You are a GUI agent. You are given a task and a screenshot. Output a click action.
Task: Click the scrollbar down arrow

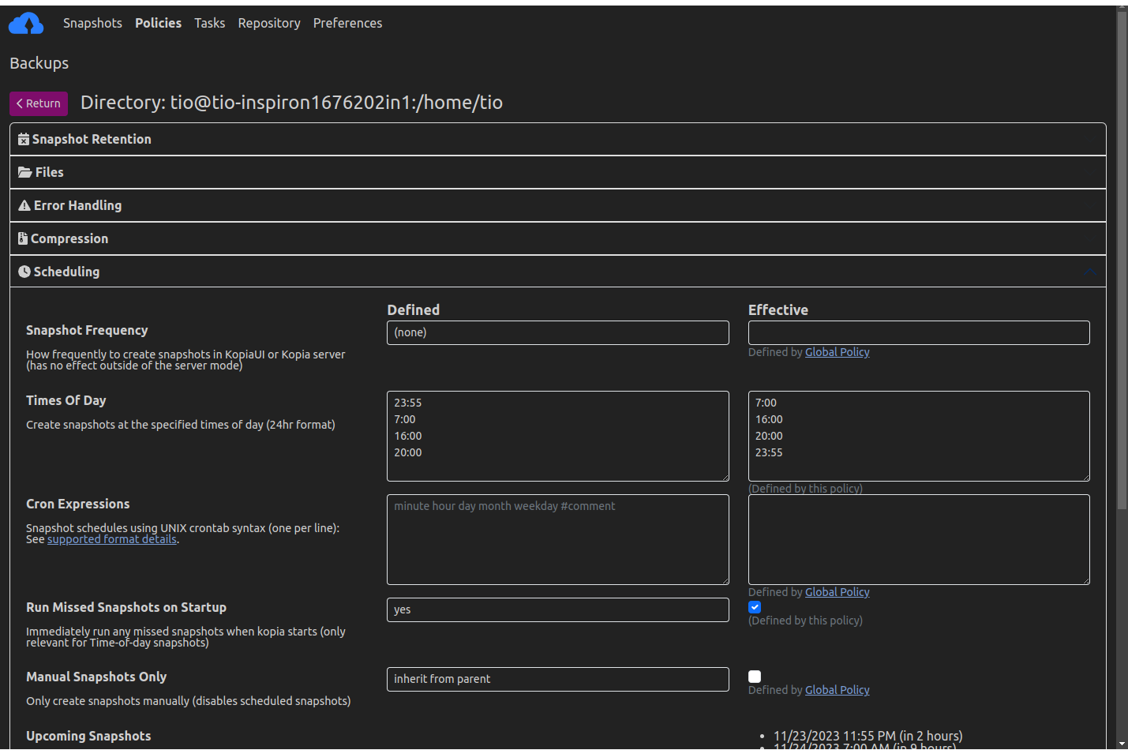click(x=1122, y=744)
